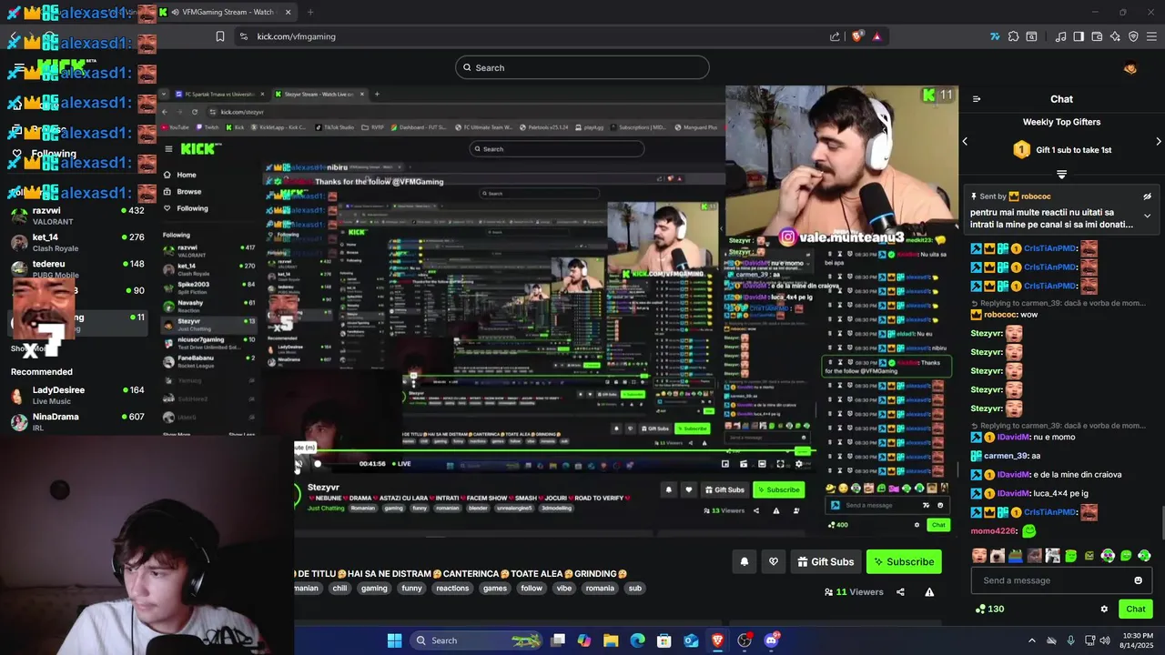Open Microsoft Edge from the taskbar
The width and height of the screenshot is (1165, 655).
click(638, 640)
